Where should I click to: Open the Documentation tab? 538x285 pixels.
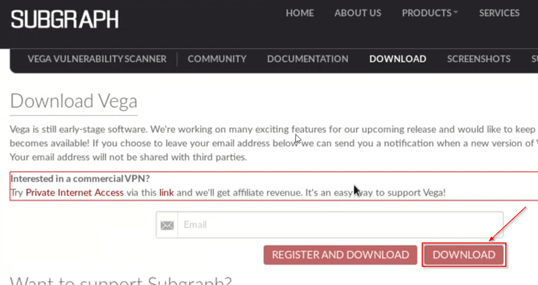click(x=307, y=59)
